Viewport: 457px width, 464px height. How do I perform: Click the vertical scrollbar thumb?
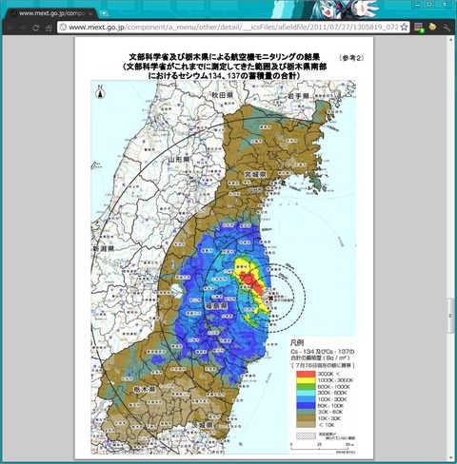click(450, 316)
